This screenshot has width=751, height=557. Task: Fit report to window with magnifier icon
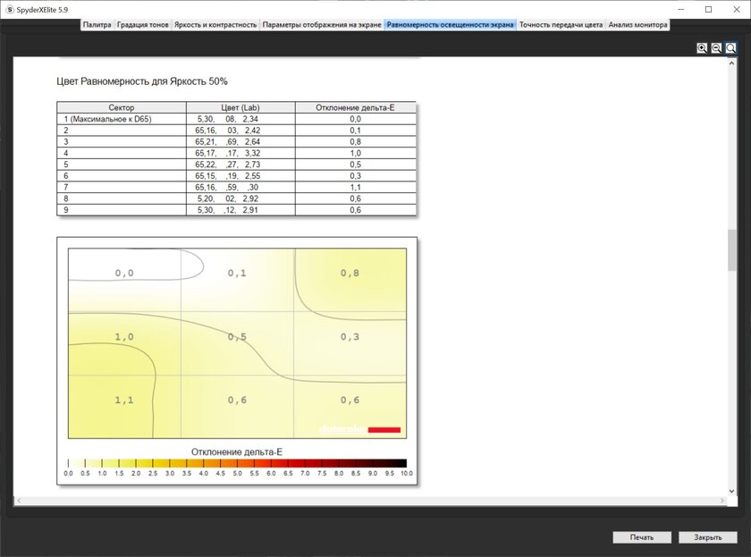tap(730, 48)
